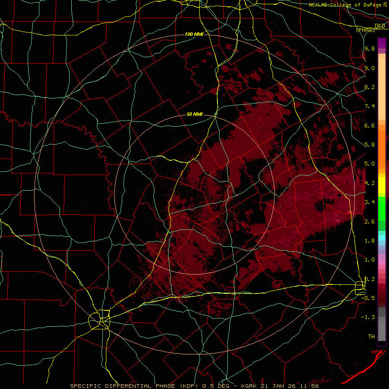Screen dimensions: 389x389
Task: Click the 3.4 value on the scale
Action: point(370,202)
